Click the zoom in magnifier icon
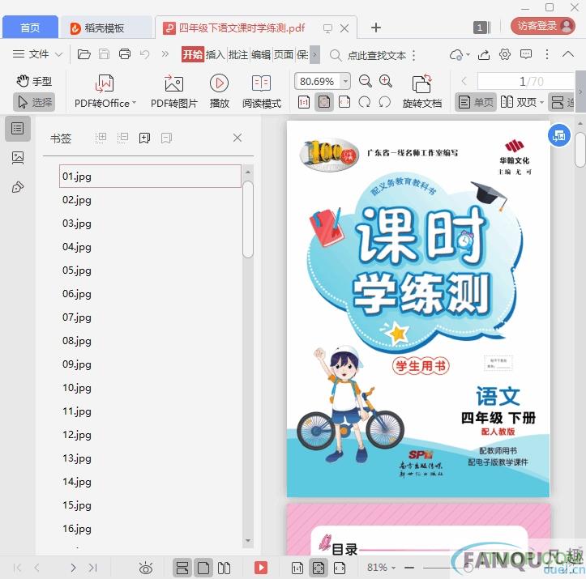This screenshot has width=586, height=579. pyautogui.click(x=386, y=81)
